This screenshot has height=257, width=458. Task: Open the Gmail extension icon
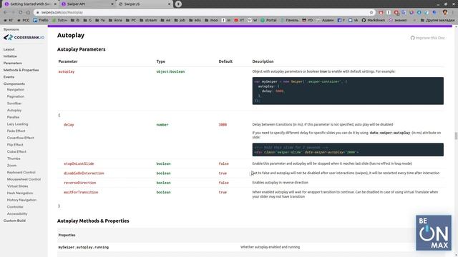pos(381,12)
